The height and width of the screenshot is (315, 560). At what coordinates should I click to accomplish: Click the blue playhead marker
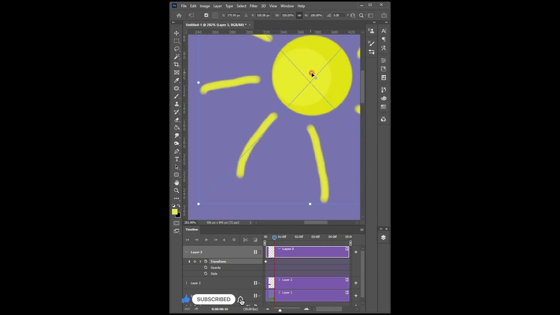[x=274, y=238]
